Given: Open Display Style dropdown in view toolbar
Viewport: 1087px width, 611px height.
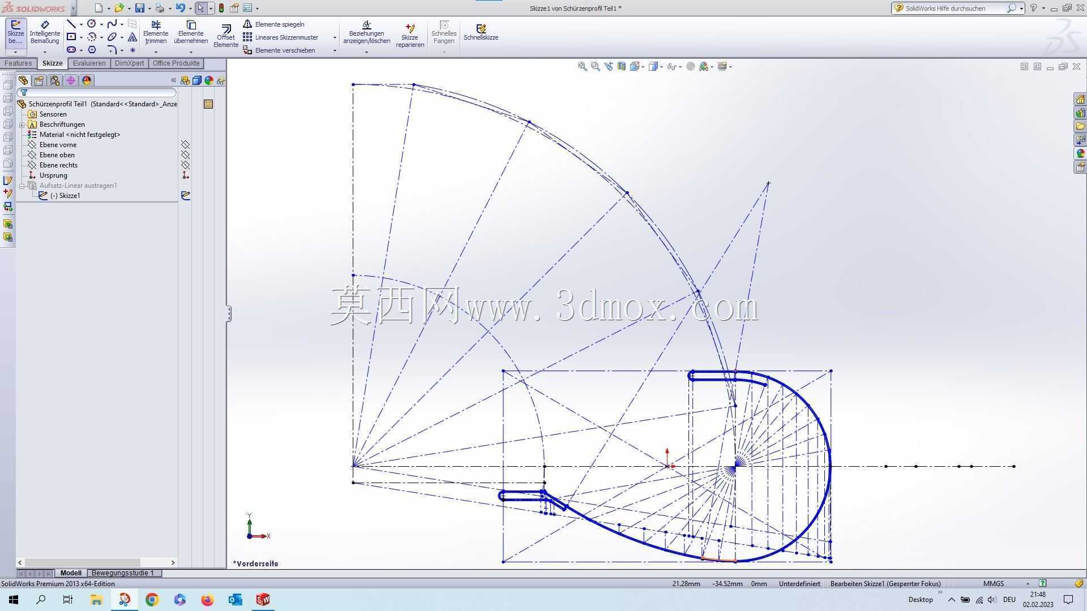Looking at the screenshot, I should (x=661, y=67).
